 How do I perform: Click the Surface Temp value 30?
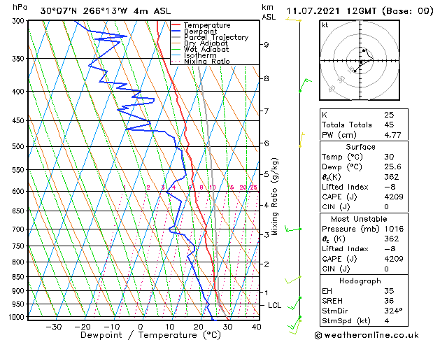[389, 157]
